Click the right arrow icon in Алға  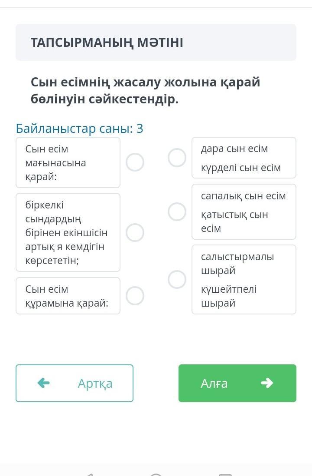click(x=267, y=383)
